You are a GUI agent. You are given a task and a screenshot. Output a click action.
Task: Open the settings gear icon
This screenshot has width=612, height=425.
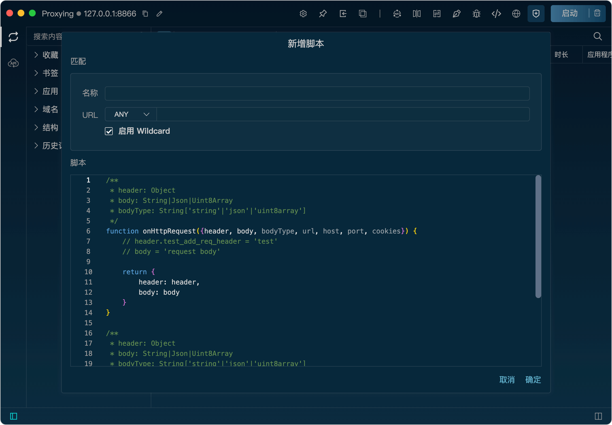click(x=303, y=14)
